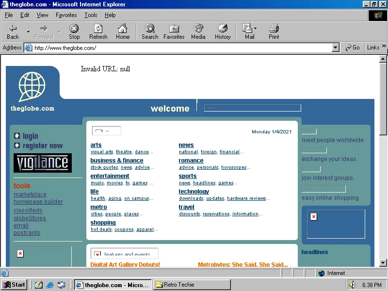
Task: Open the Tools menu
Action: 90,15
